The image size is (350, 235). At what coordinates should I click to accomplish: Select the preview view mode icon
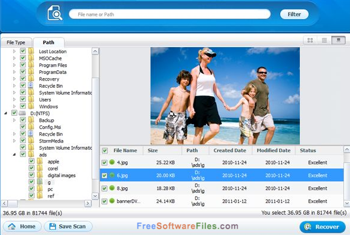point(339,41)
